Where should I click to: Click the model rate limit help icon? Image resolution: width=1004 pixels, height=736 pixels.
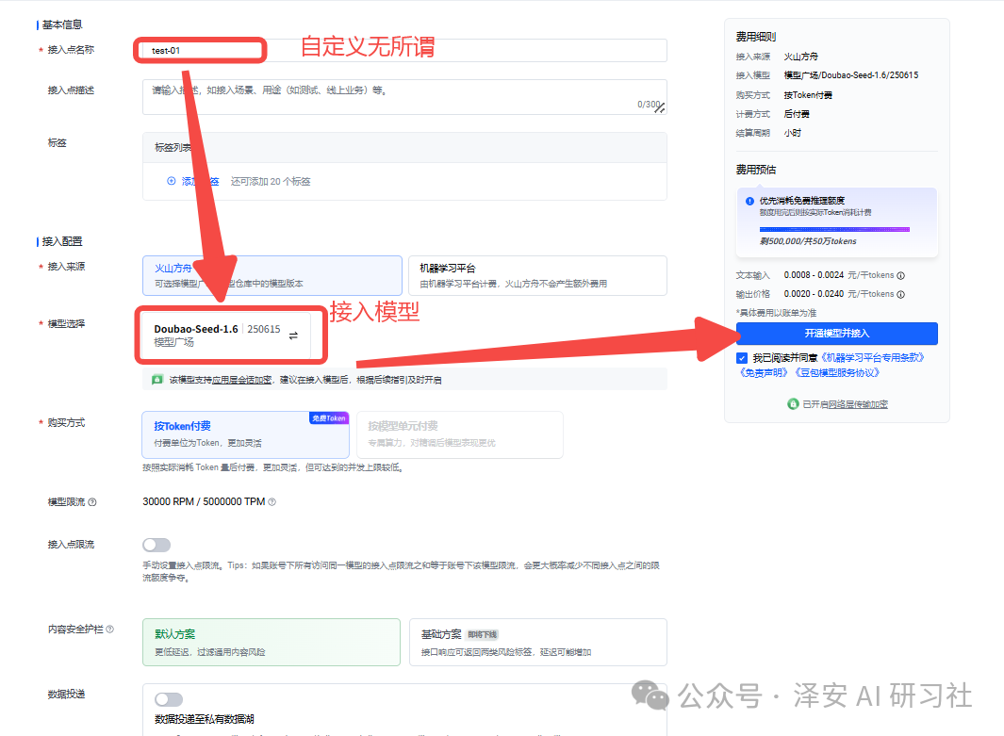pyautogui.click(x=92, y=502)
